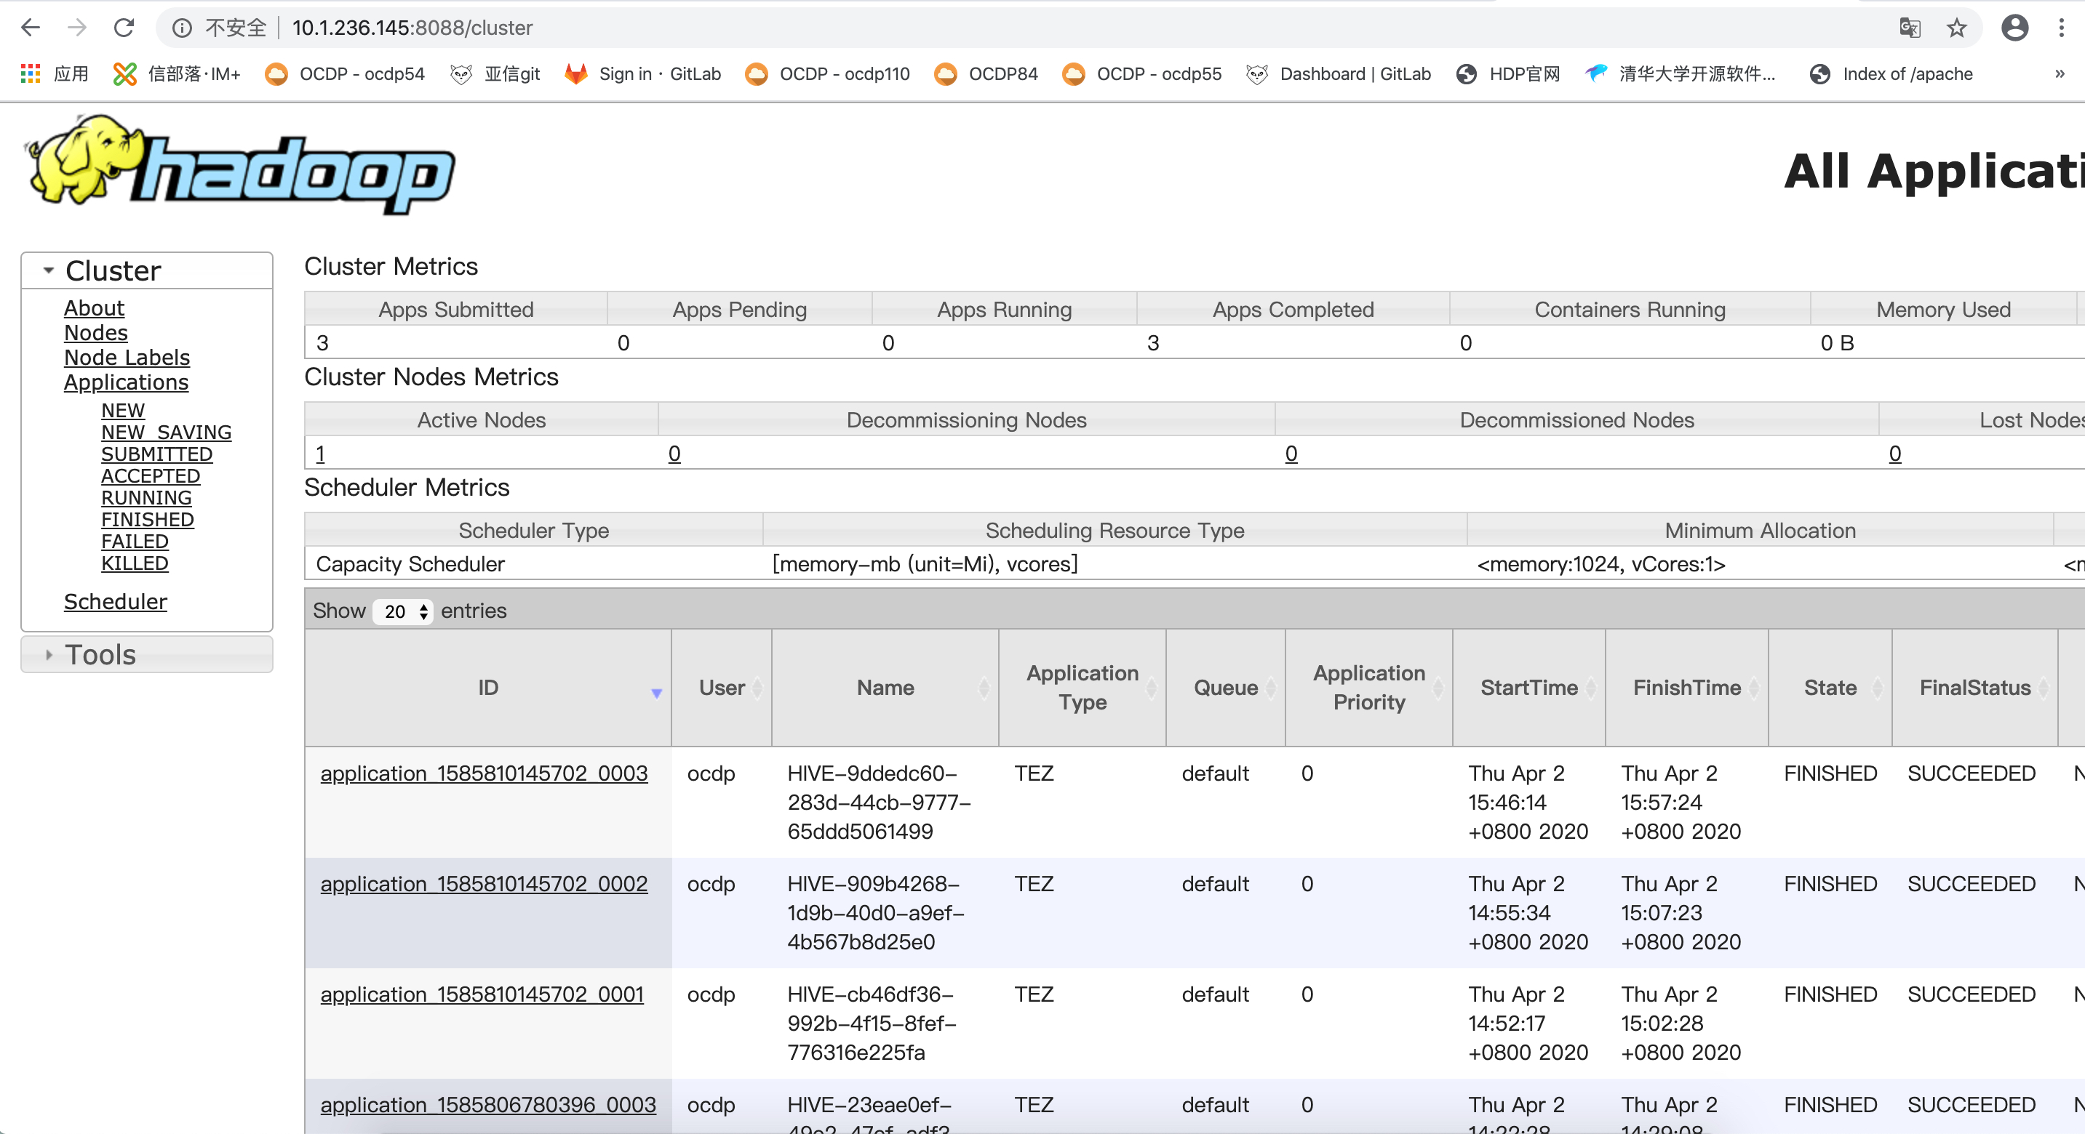Open HDP官网 bookmark
The height and width of the screenshot is (1134, 2085).
1508,73
